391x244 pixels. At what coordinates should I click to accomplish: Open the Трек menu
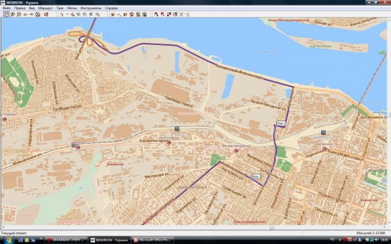[x=60, y=8]
